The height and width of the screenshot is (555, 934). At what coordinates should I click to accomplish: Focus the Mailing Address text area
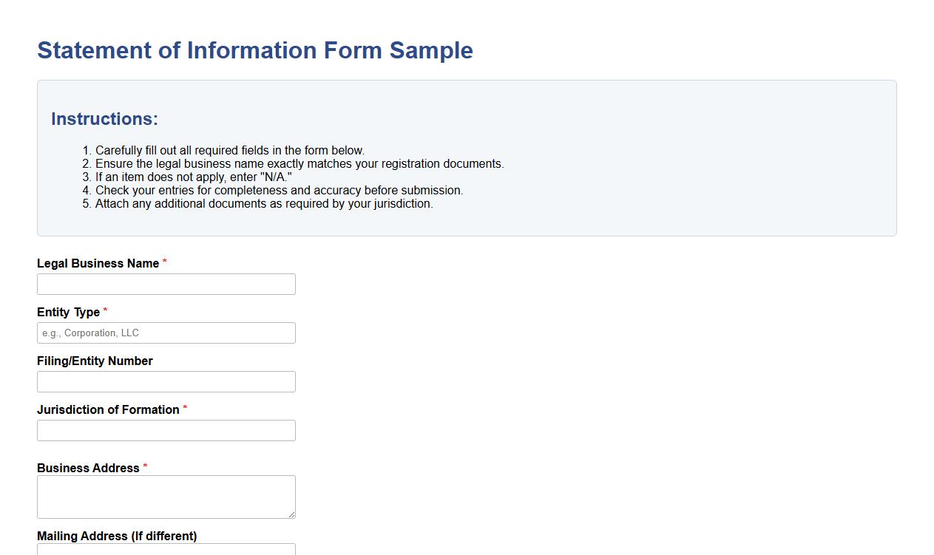166,551
